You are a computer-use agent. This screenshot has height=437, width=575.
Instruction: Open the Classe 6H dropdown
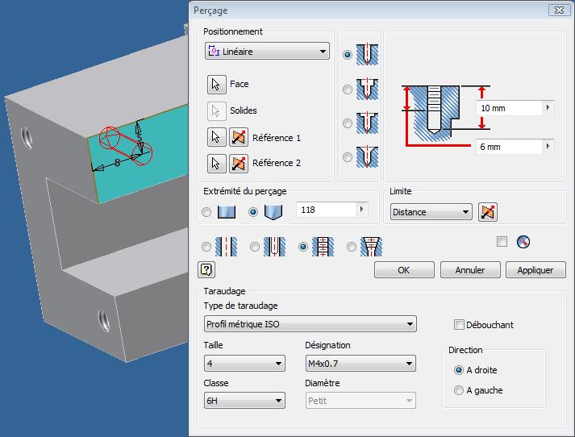(244, 401)
